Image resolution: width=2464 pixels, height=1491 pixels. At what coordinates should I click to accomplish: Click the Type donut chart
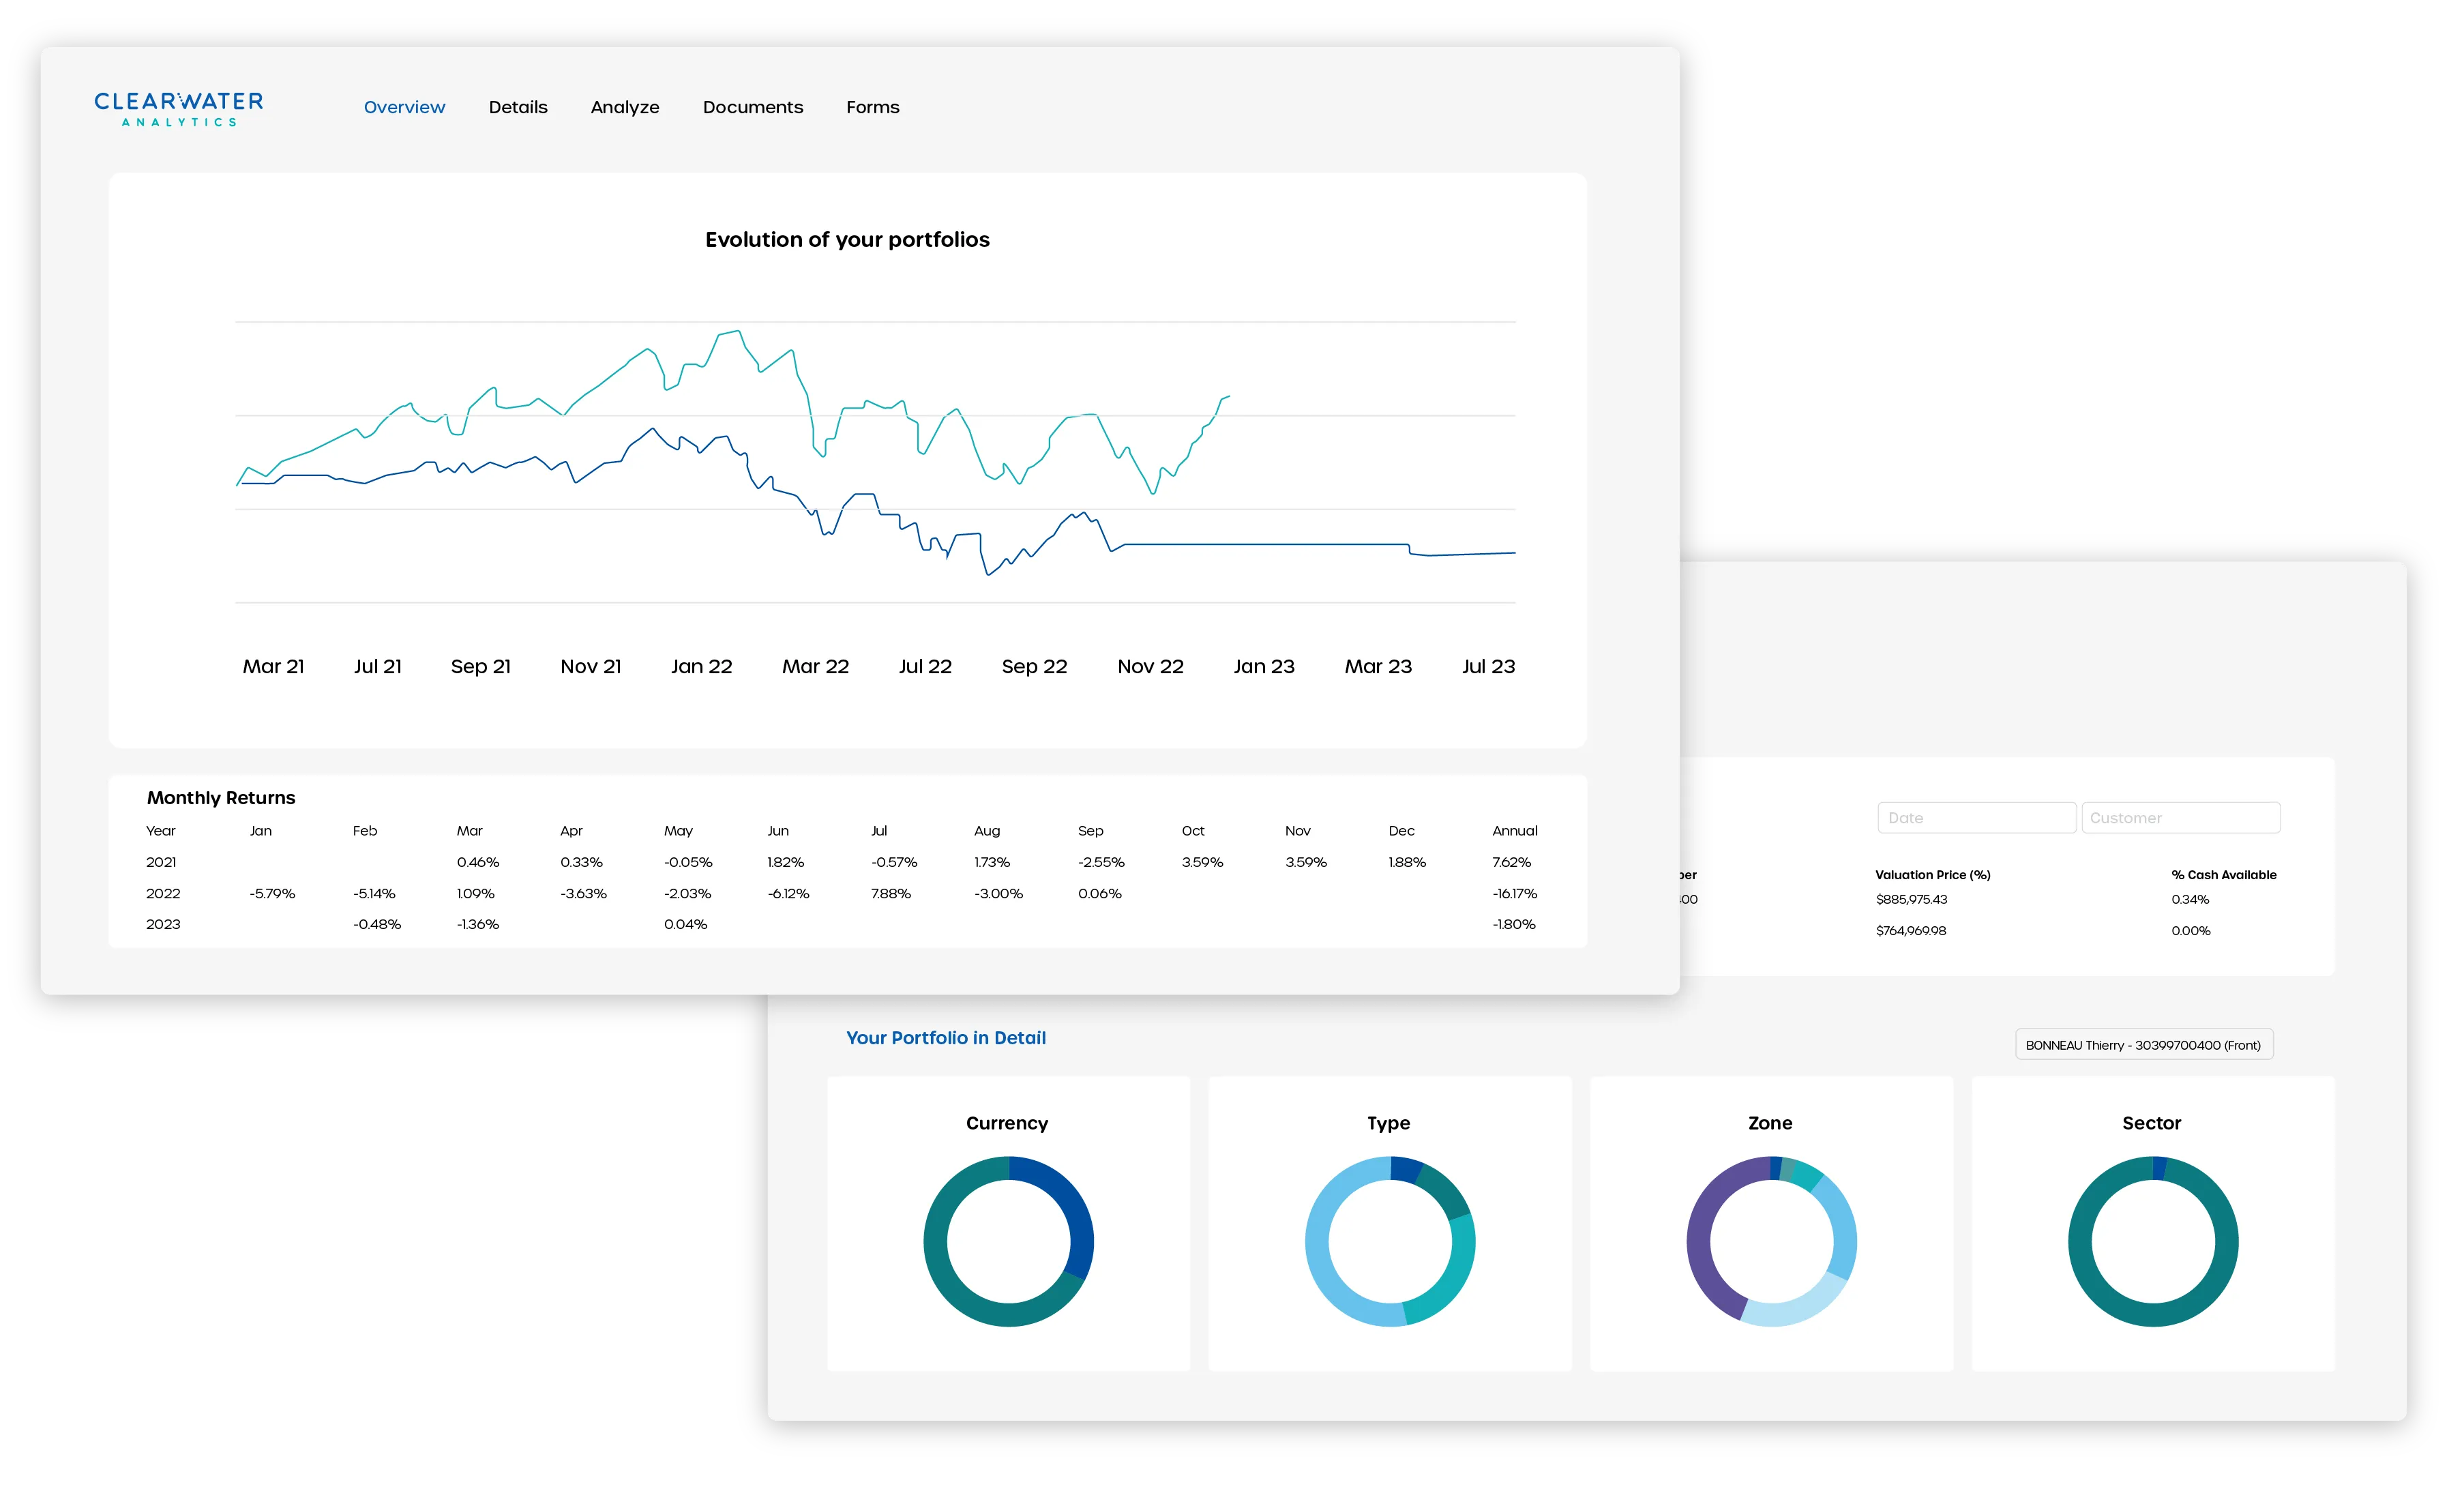coord(1390,1242)
